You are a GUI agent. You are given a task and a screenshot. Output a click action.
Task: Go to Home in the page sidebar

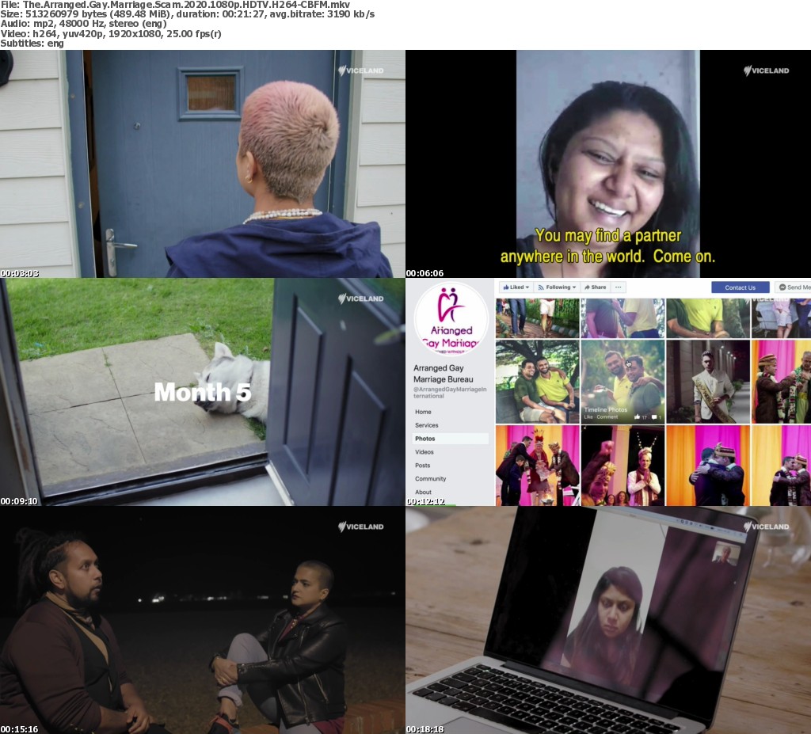(424, 412)
